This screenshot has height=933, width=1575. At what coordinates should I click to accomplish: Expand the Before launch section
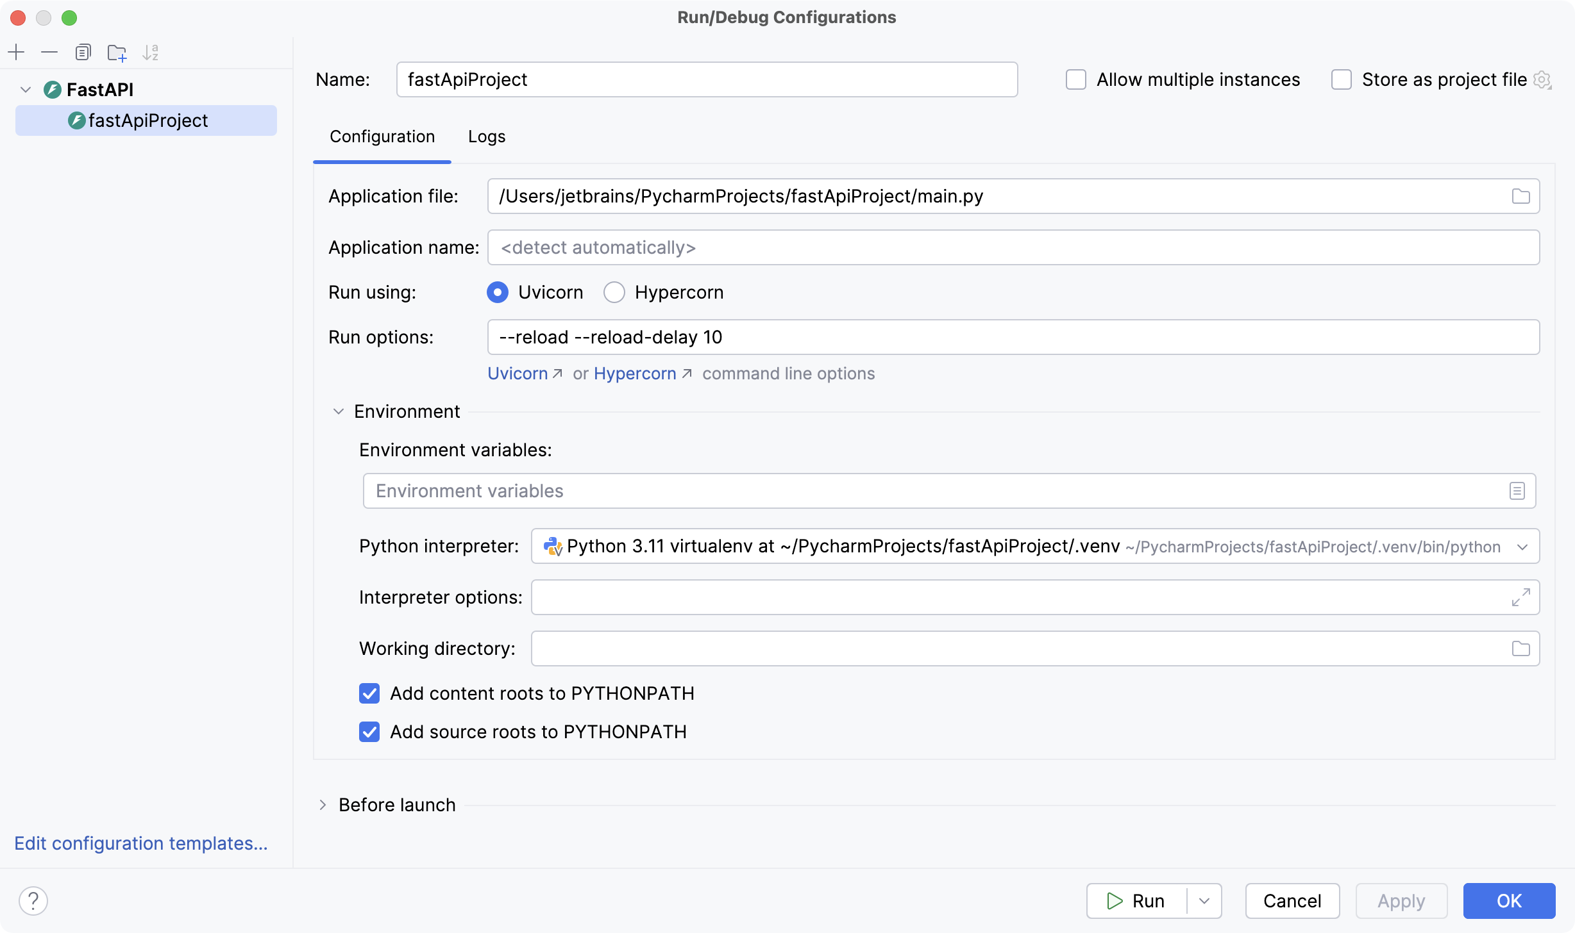(x=323, y=805)
